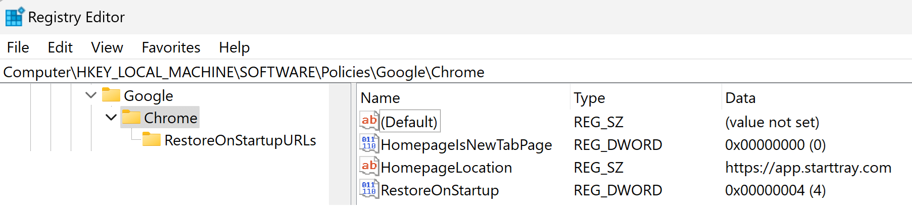Click REG_DWORD type of HomepageIsNewTabPage
This screenshot has height=211, width=912.
click(618, 145)
